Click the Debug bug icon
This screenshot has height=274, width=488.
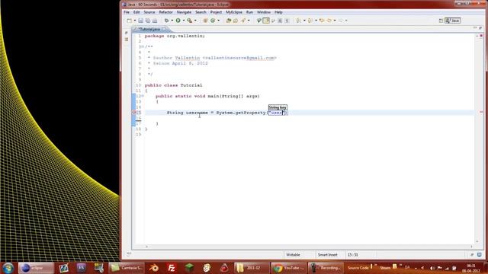coord(166,21)
